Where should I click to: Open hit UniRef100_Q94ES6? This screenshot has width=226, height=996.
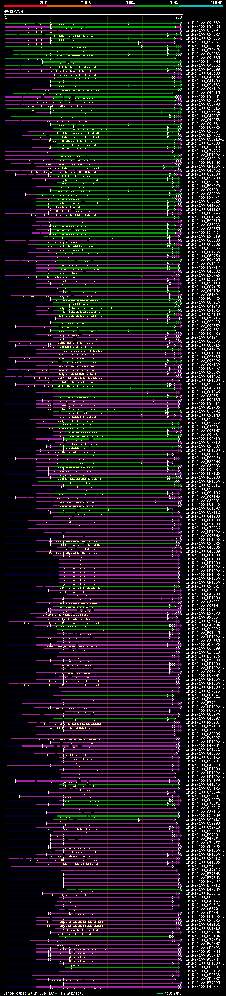203,38
